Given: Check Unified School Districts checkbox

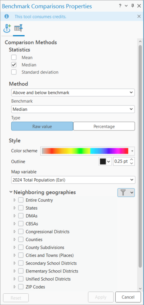Looking at the screenshot, I should pyautogui.click(x=21, y=279).
